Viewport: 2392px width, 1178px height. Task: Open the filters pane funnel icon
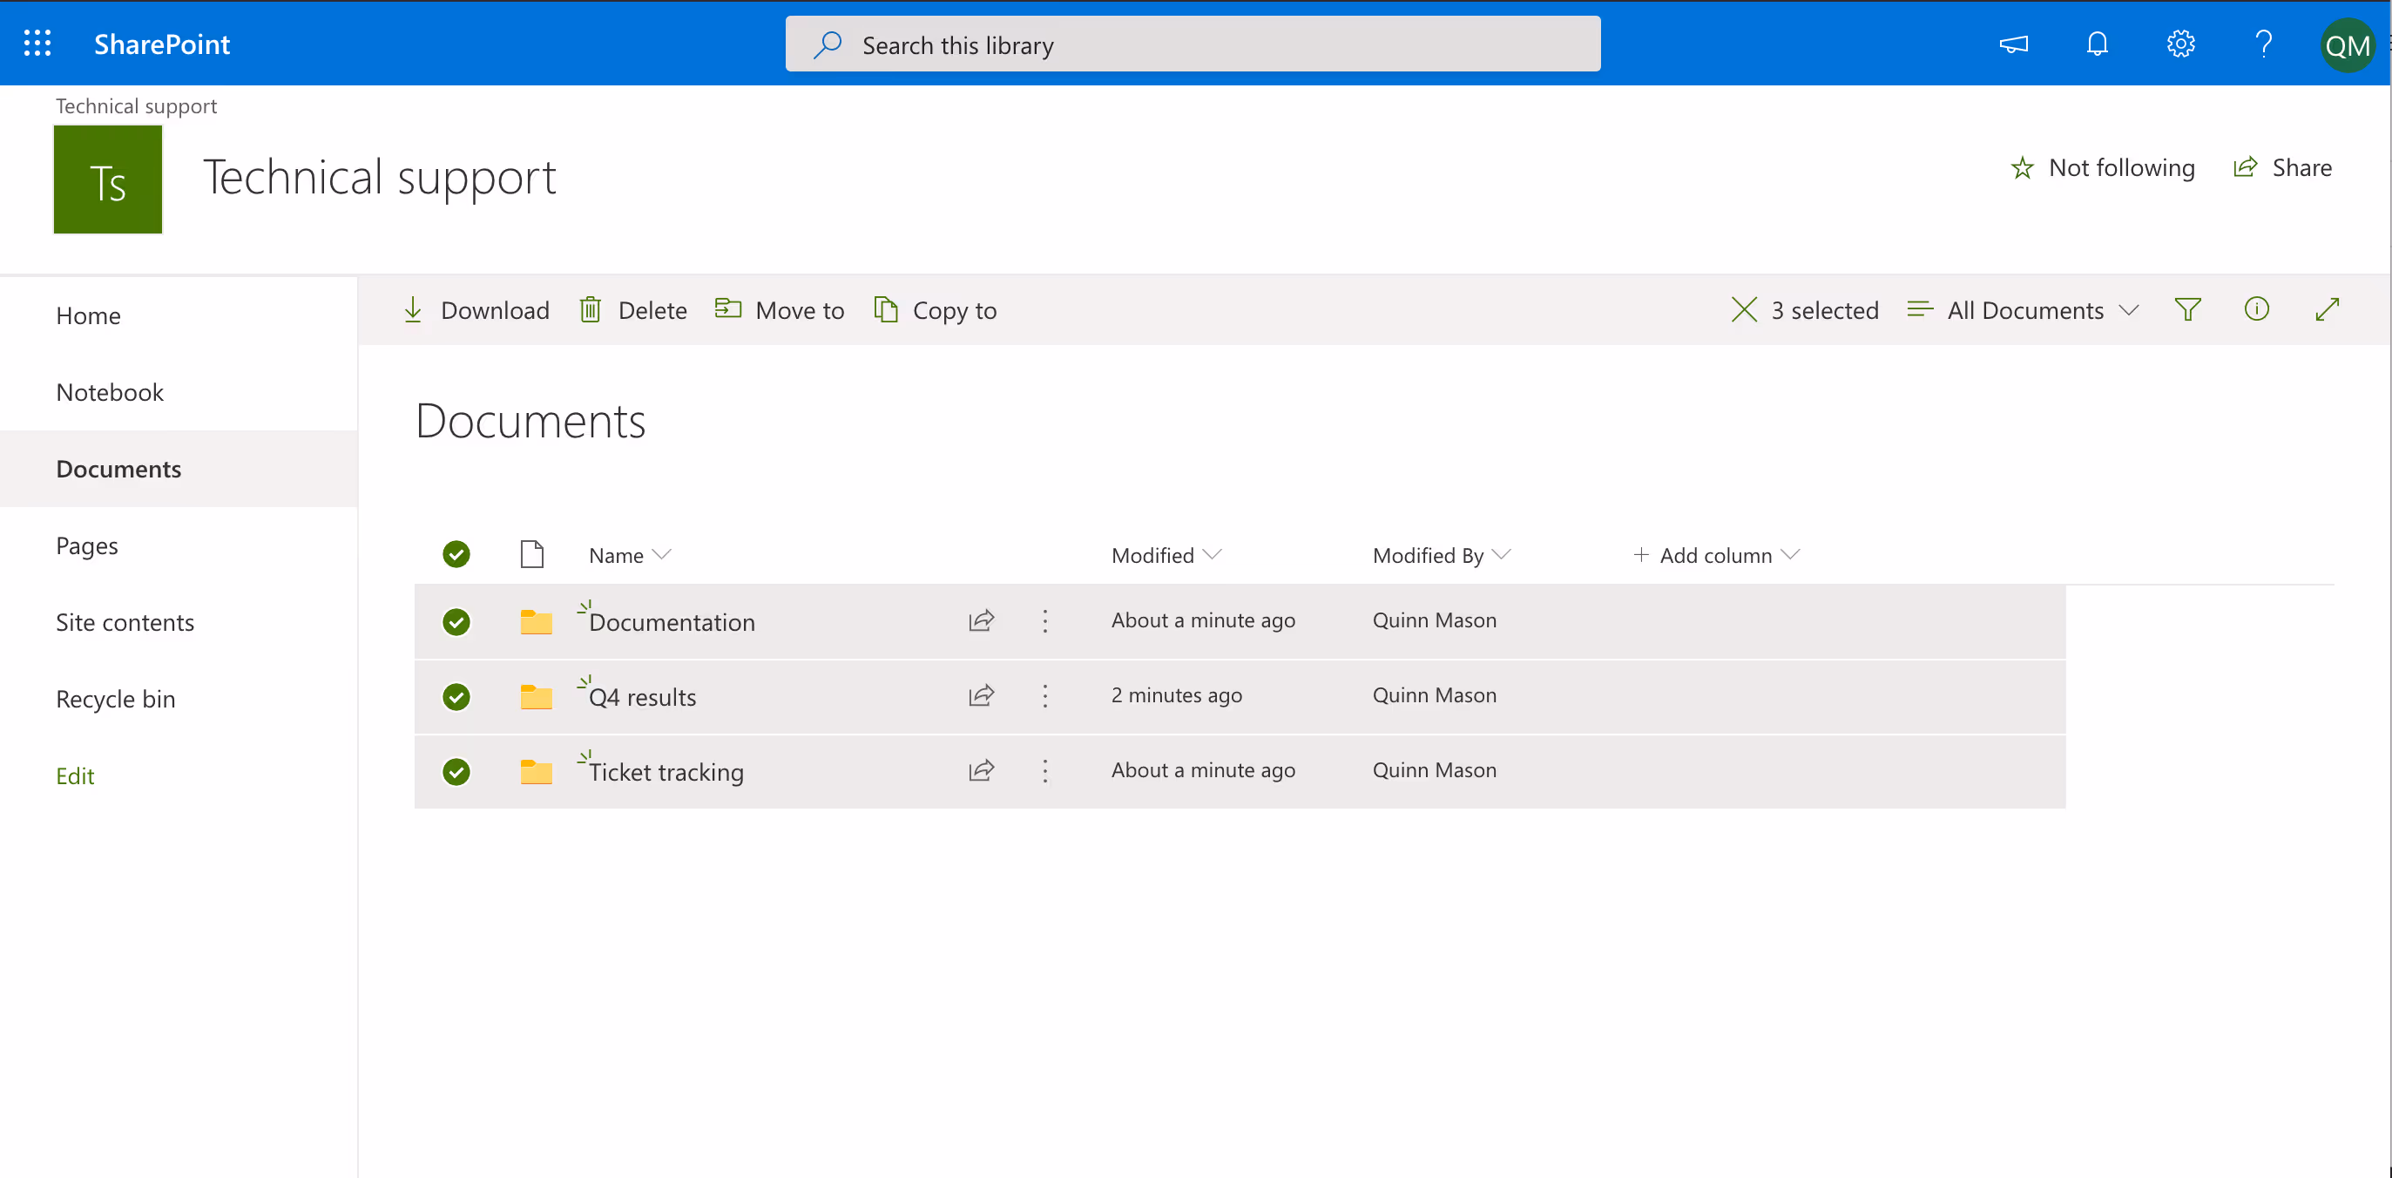(2187, 309)
